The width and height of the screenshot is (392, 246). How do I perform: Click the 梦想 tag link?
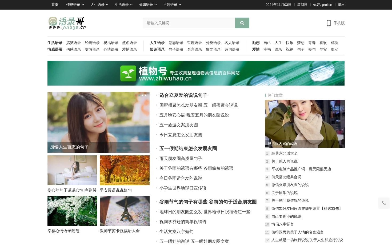[x=301, y=43]
